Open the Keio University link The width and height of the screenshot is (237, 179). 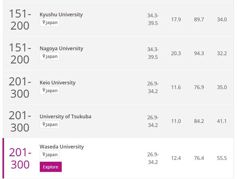coord(58,83)
